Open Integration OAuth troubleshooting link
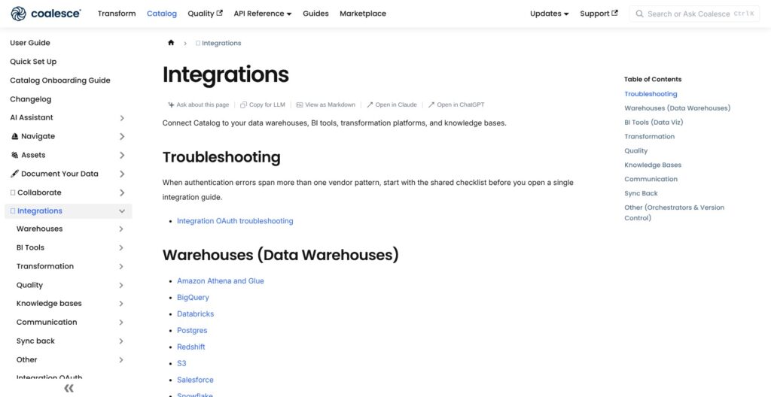 (x=235, y=220)
